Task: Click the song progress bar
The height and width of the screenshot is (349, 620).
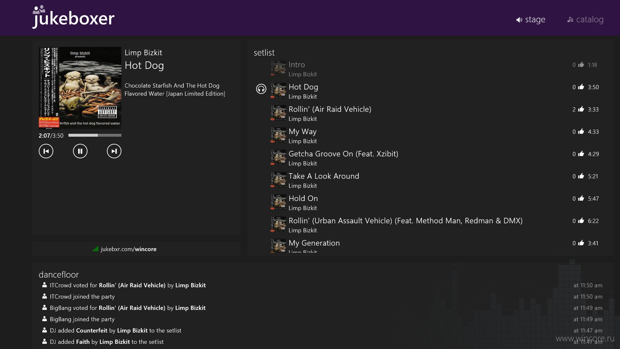Action: 95,135
